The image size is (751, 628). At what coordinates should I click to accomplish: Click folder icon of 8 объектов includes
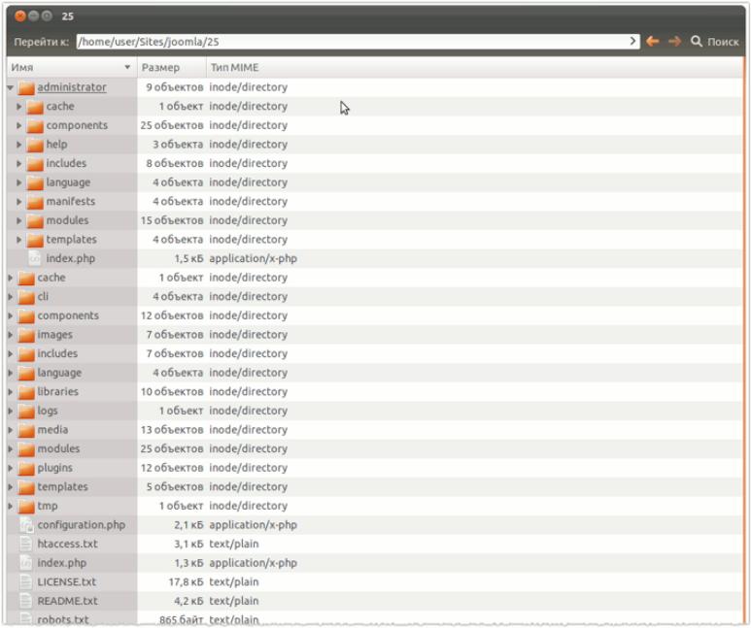coord(35,164)
